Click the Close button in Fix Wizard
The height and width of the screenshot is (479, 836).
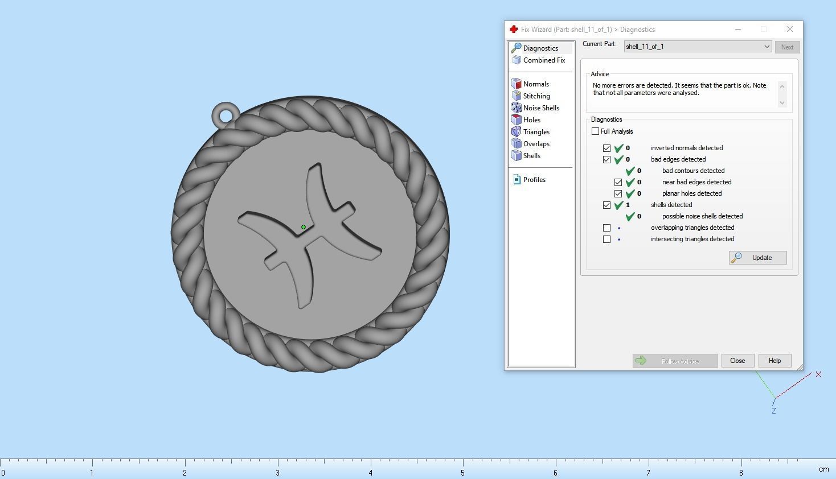coord(737,361)
